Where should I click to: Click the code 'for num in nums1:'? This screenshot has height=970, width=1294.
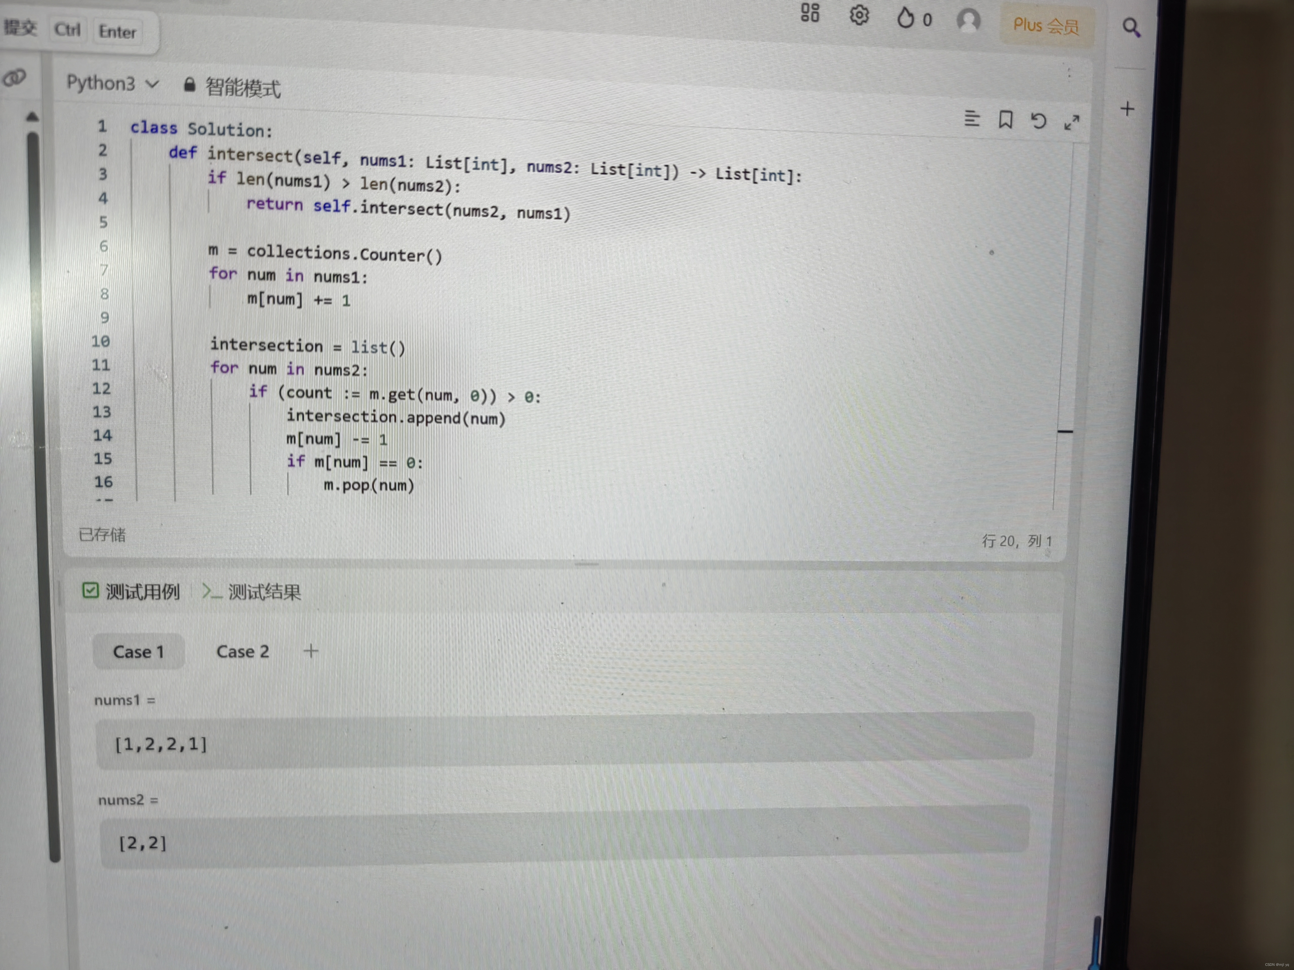point(288,275)
